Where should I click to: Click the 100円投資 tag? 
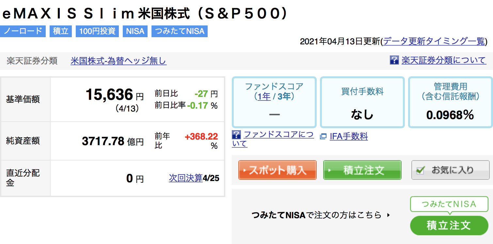[x=97, y=31]
